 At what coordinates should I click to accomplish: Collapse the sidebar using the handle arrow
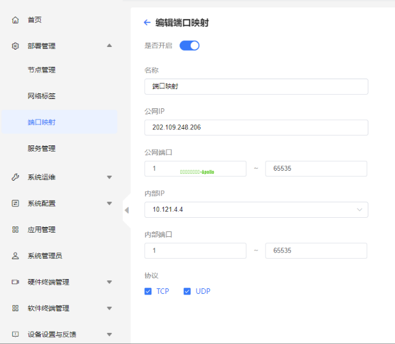pos(126,210)
